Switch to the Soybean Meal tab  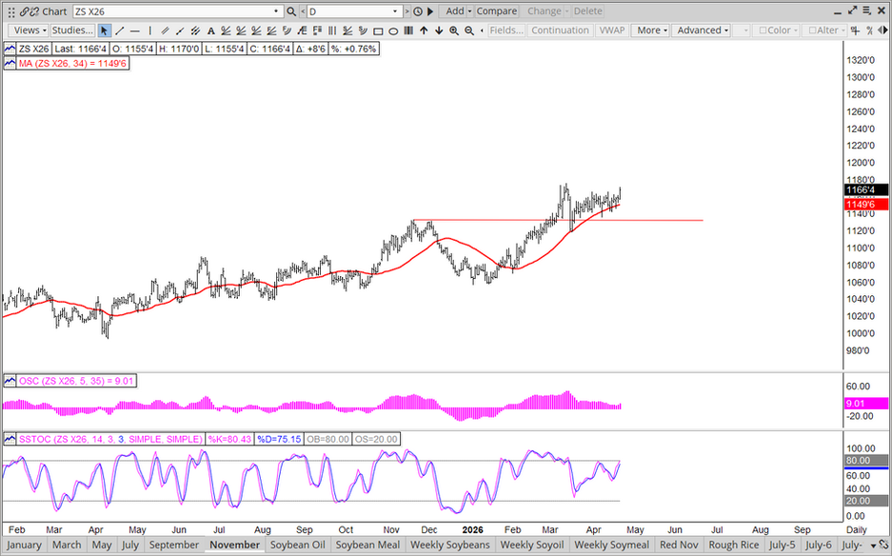pos(367,545)
